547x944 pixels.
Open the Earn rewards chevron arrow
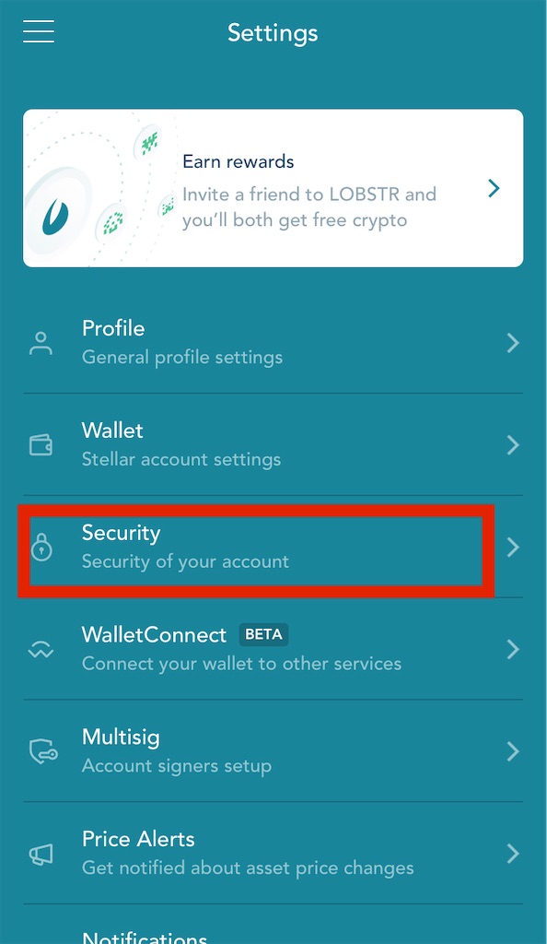click(x=495, y=188)
